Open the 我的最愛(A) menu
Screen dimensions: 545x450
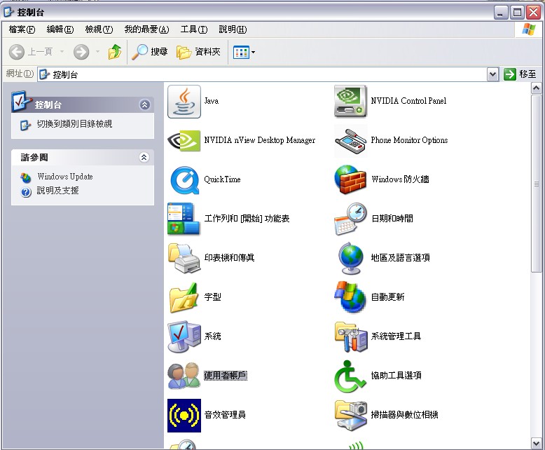click(x=146, y=29)
